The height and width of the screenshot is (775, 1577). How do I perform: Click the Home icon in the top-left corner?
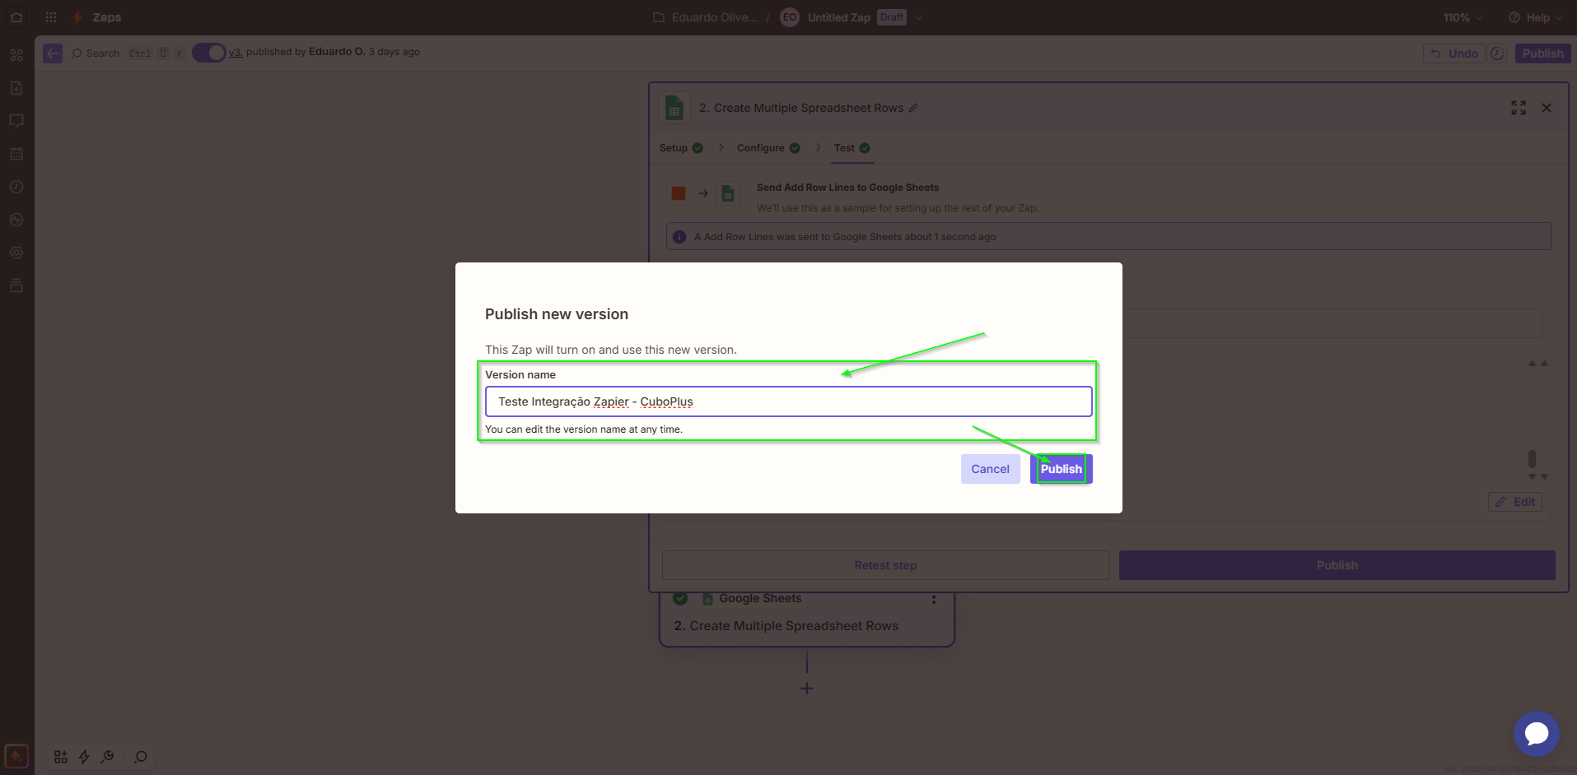(x=16, y=17)
